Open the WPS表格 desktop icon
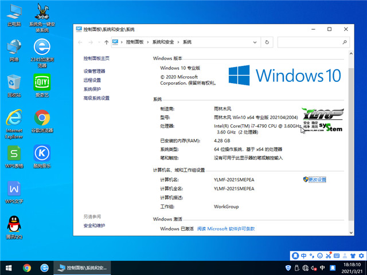 (14, 156)
